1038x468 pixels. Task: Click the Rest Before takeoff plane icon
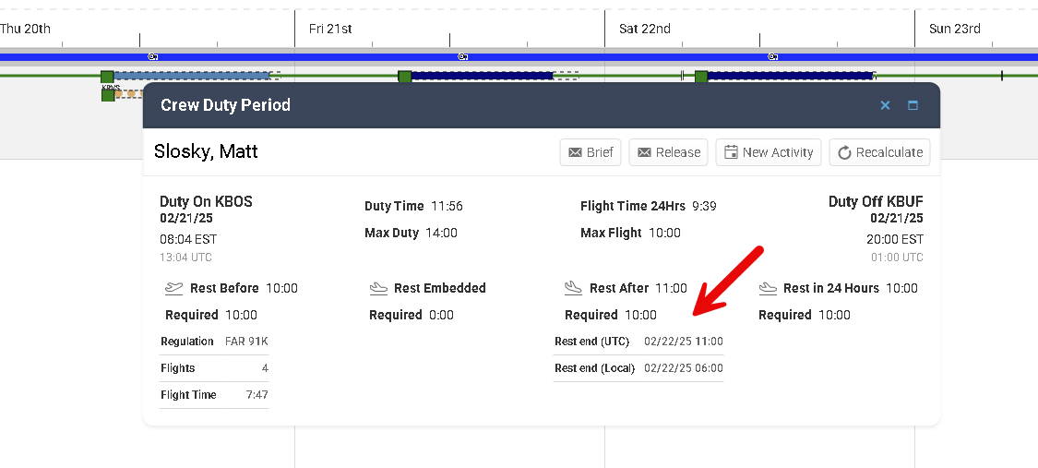tap(174, 288)
